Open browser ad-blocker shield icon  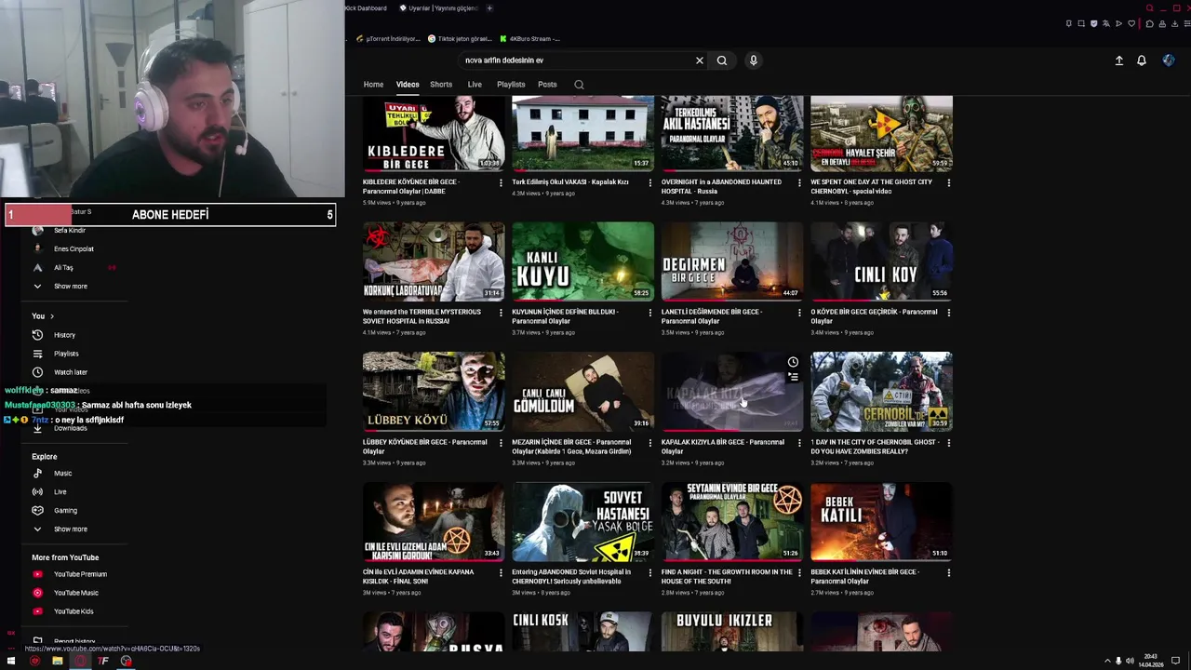click(1094, 23)
